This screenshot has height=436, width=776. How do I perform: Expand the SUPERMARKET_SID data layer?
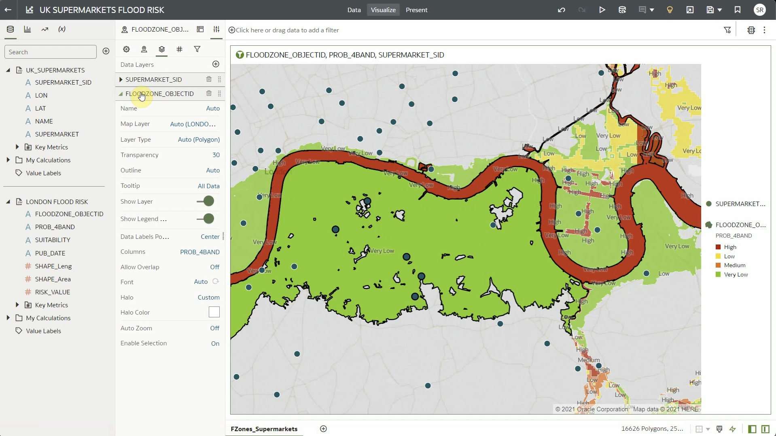click(x=120, y=79)
